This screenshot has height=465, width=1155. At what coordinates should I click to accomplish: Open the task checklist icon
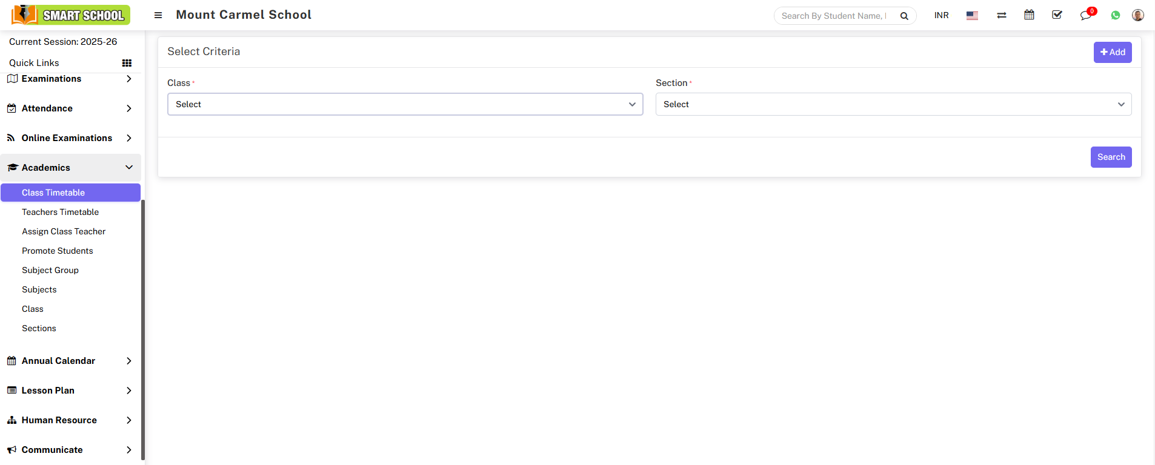1057,15
